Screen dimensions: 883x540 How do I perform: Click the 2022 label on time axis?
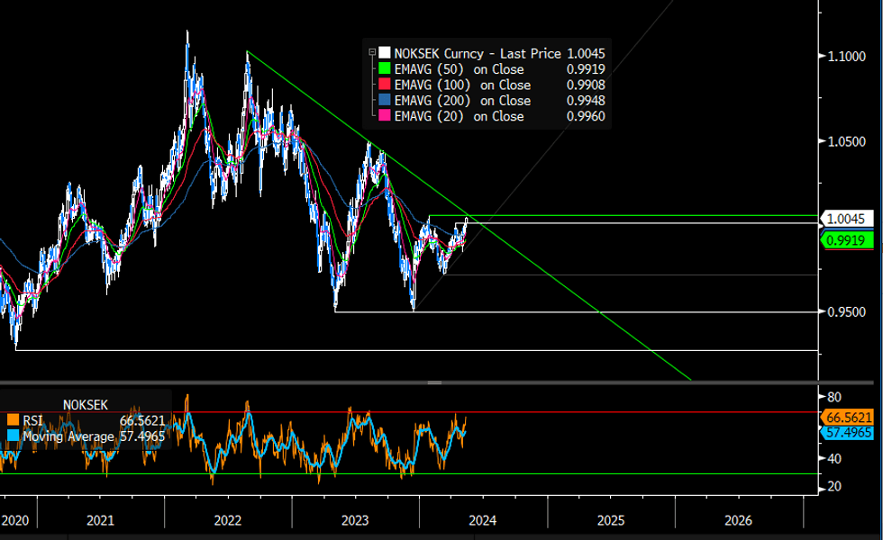227,521
